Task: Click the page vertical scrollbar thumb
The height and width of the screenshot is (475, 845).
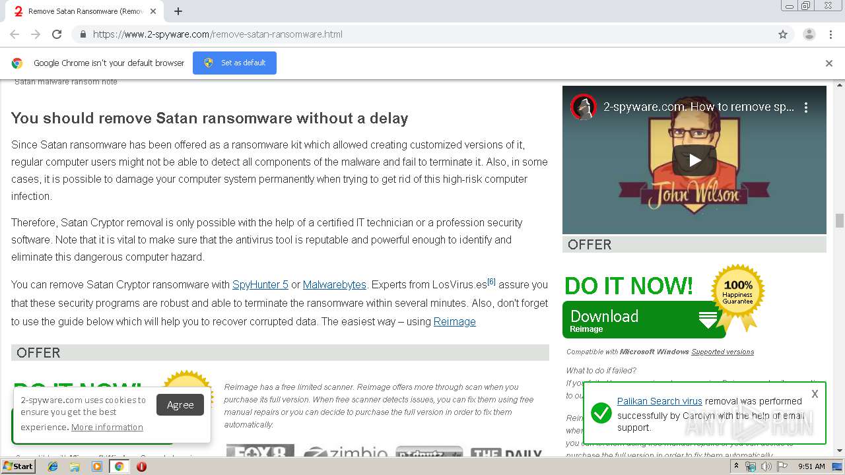Action: [x=840, y=220]
